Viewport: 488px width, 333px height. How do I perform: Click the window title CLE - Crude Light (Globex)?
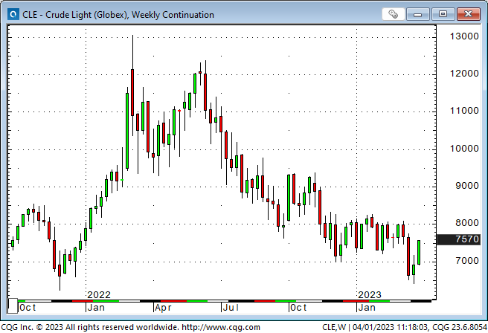coord(118,15)
